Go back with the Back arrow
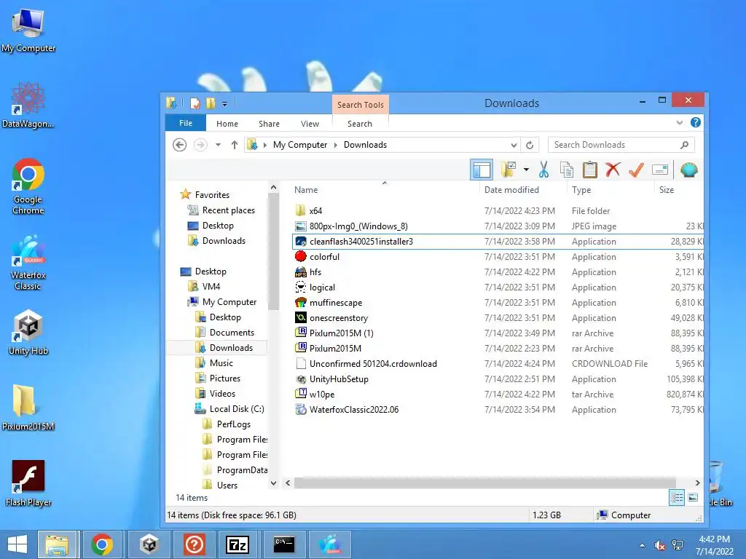 (x=179, y=145)
